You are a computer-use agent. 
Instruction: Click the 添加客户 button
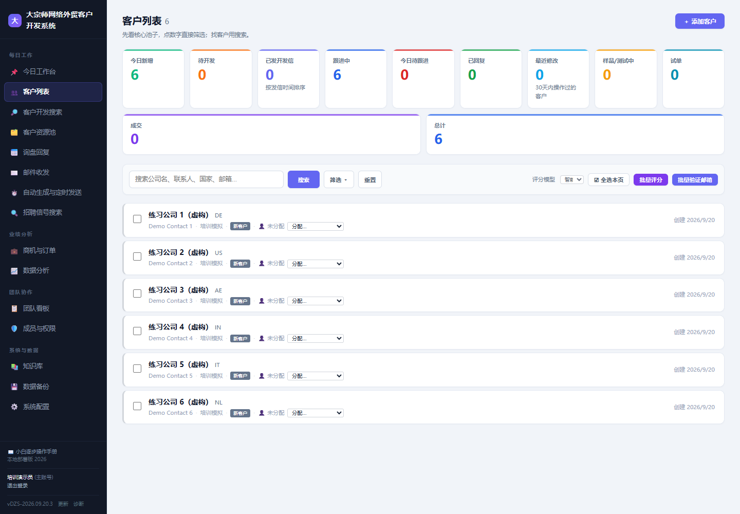click(700, 21)
